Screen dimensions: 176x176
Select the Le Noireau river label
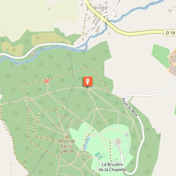coord(154,5)
